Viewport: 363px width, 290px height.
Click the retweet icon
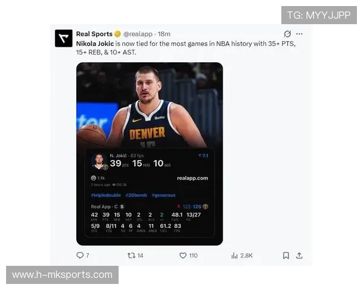(131, 256)
